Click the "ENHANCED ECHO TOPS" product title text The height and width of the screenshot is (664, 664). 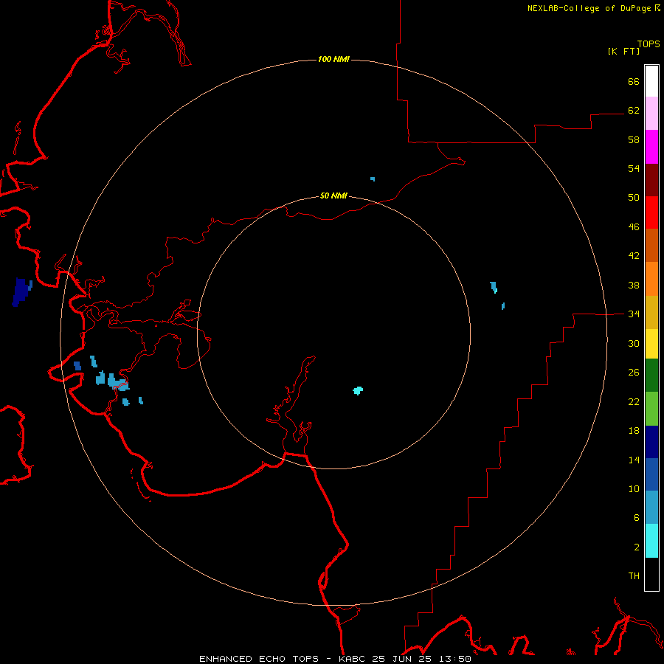[x=259, y=659]
